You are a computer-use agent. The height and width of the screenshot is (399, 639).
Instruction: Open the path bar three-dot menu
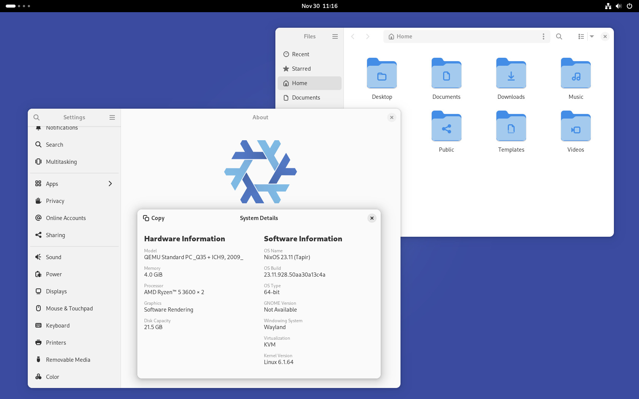[544, 36]
